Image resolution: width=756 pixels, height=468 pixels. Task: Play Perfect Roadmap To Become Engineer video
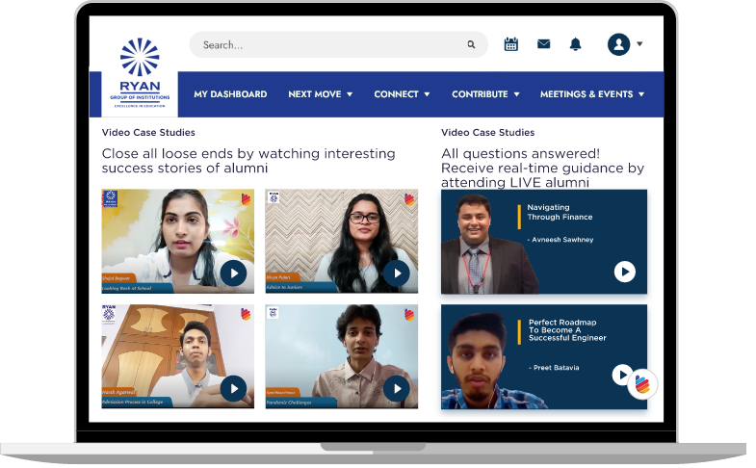point(622,375)
